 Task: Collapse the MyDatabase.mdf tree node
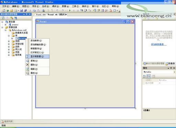click(x=5, y=30)
